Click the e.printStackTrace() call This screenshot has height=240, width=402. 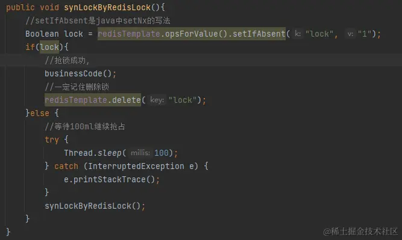[111, 180]
